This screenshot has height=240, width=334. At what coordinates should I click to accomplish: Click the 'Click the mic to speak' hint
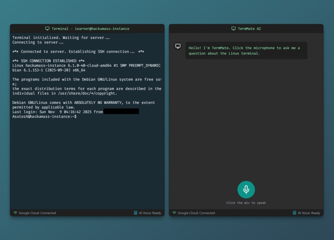tap(246, 203)
